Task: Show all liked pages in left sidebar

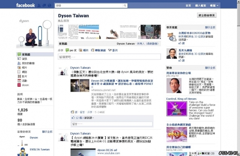Action: tap(47, 132)
